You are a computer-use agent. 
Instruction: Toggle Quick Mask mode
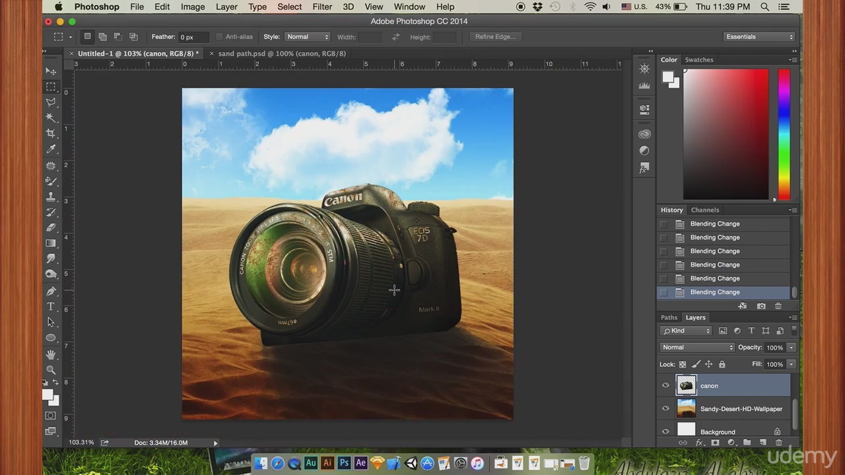pyautogui.click(x=51, y=416)
